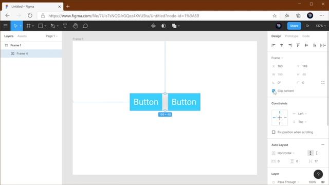Select the Move tool
The width and height of the screenshot is (329, 185).
(15, 26)
